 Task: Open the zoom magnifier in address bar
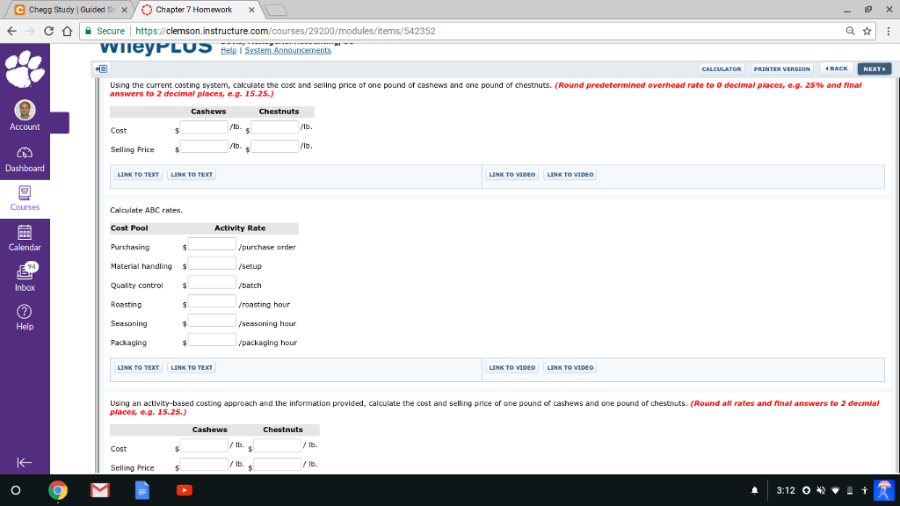click(x=850, y=31)
